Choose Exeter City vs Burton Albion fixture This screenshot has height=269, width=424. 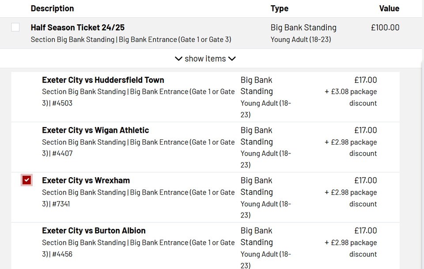pyautogui.click(x=94, y=231)
